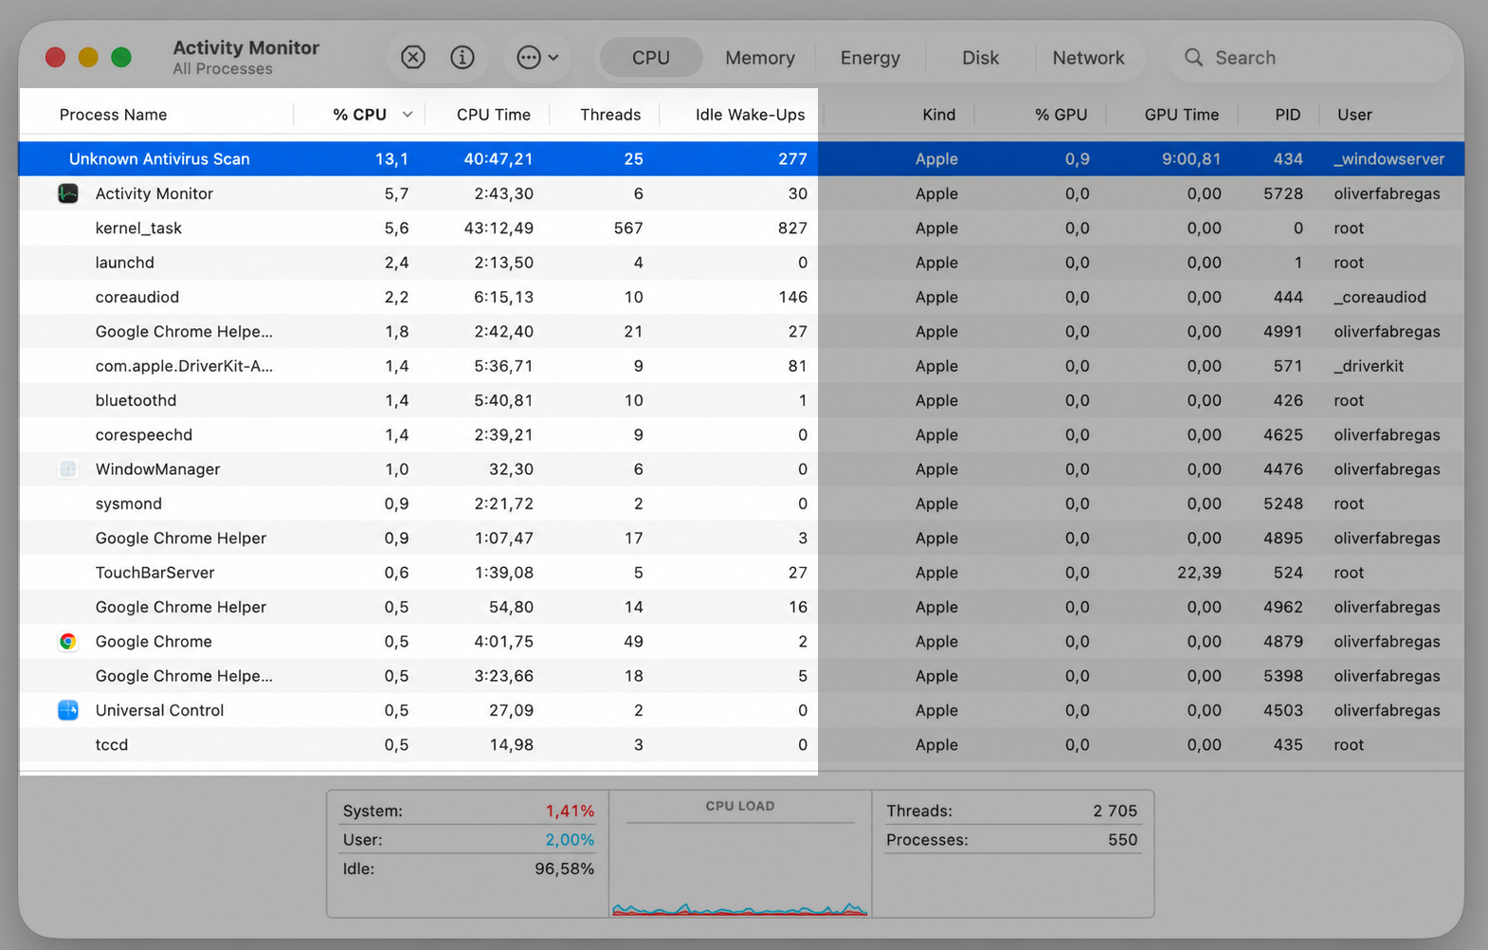Click the WindowManager process icon

[x=68, y=469]
